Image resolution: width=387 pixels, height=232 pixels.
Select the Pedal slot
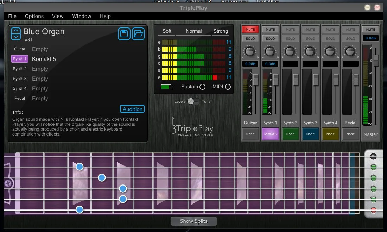19,98
